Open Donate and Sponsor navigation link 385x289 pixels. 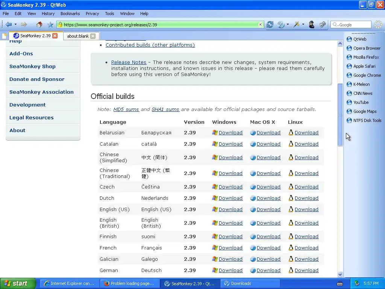[37, 79]
